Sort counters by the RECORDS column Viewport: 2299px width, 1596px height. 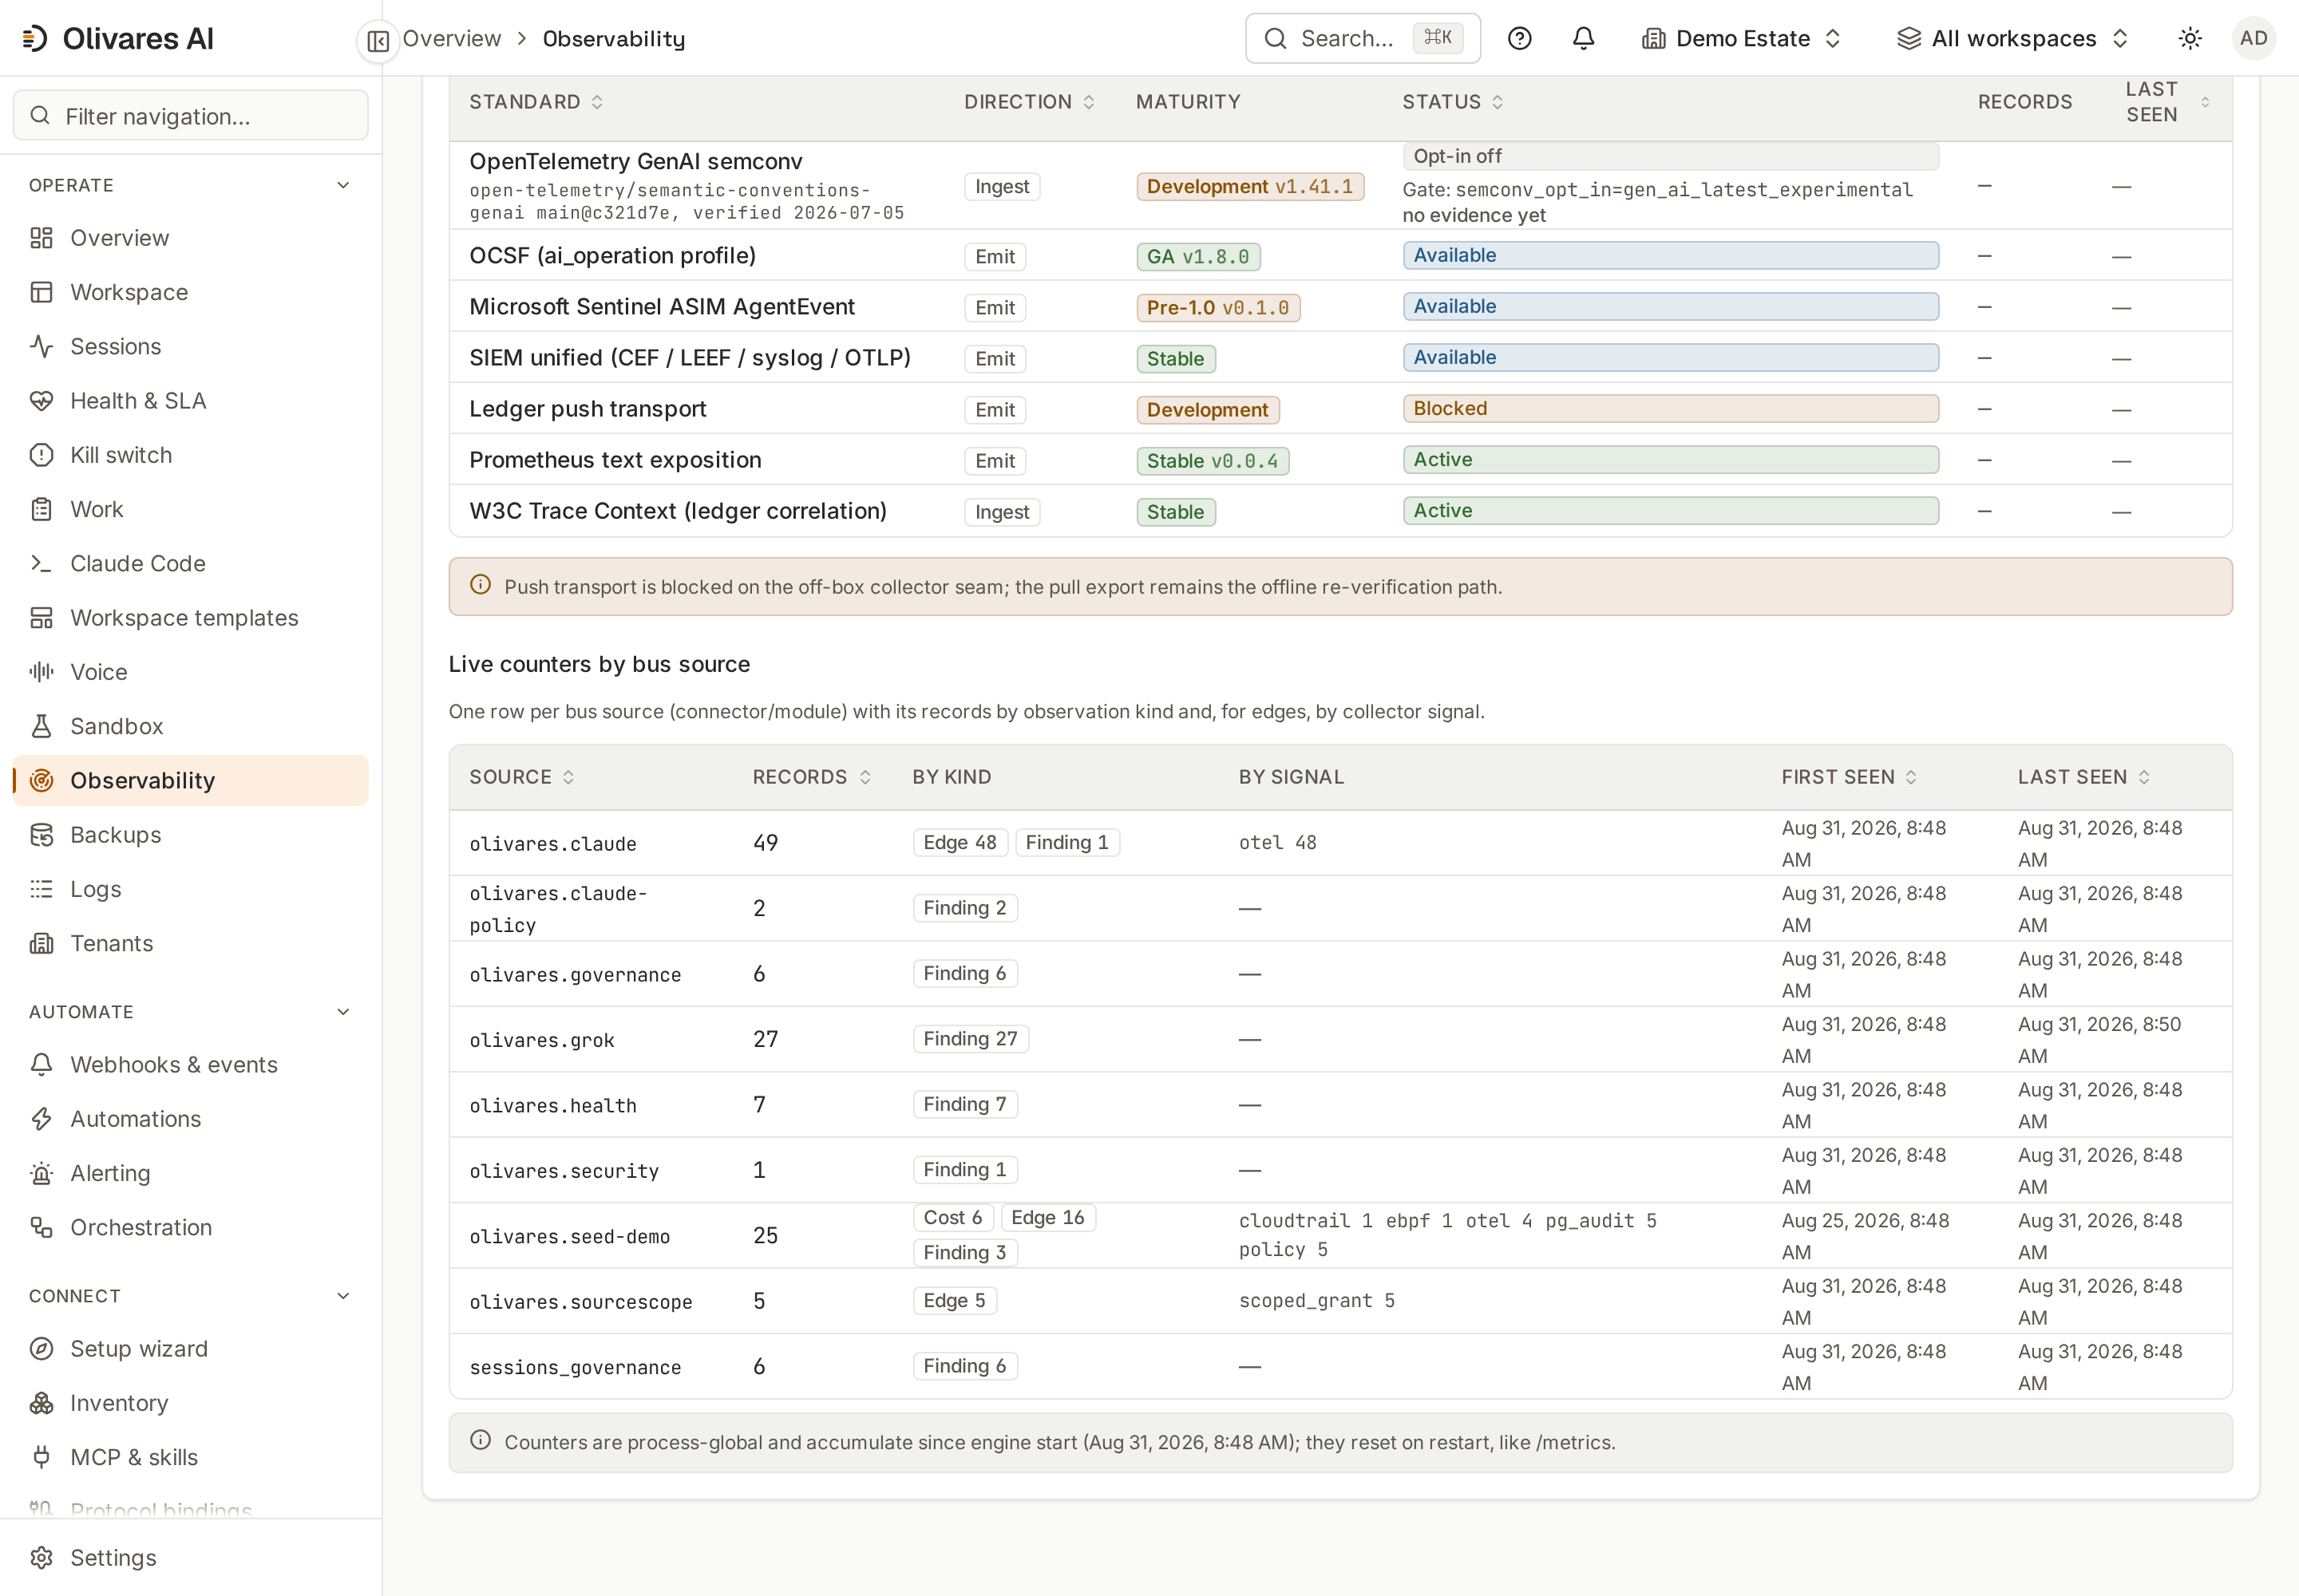(x=811, y=777)
